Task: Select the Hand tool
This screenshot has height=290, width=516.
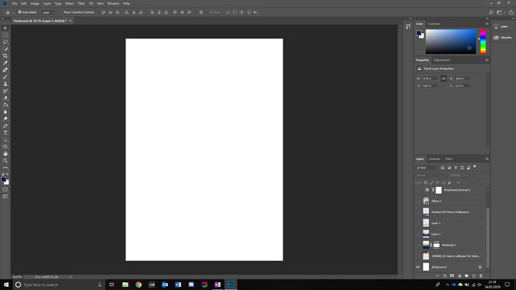Action: click(x=5, y=154)
